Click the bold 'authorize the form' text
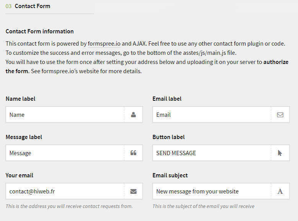The image size is (298, 221). (275, 62)
